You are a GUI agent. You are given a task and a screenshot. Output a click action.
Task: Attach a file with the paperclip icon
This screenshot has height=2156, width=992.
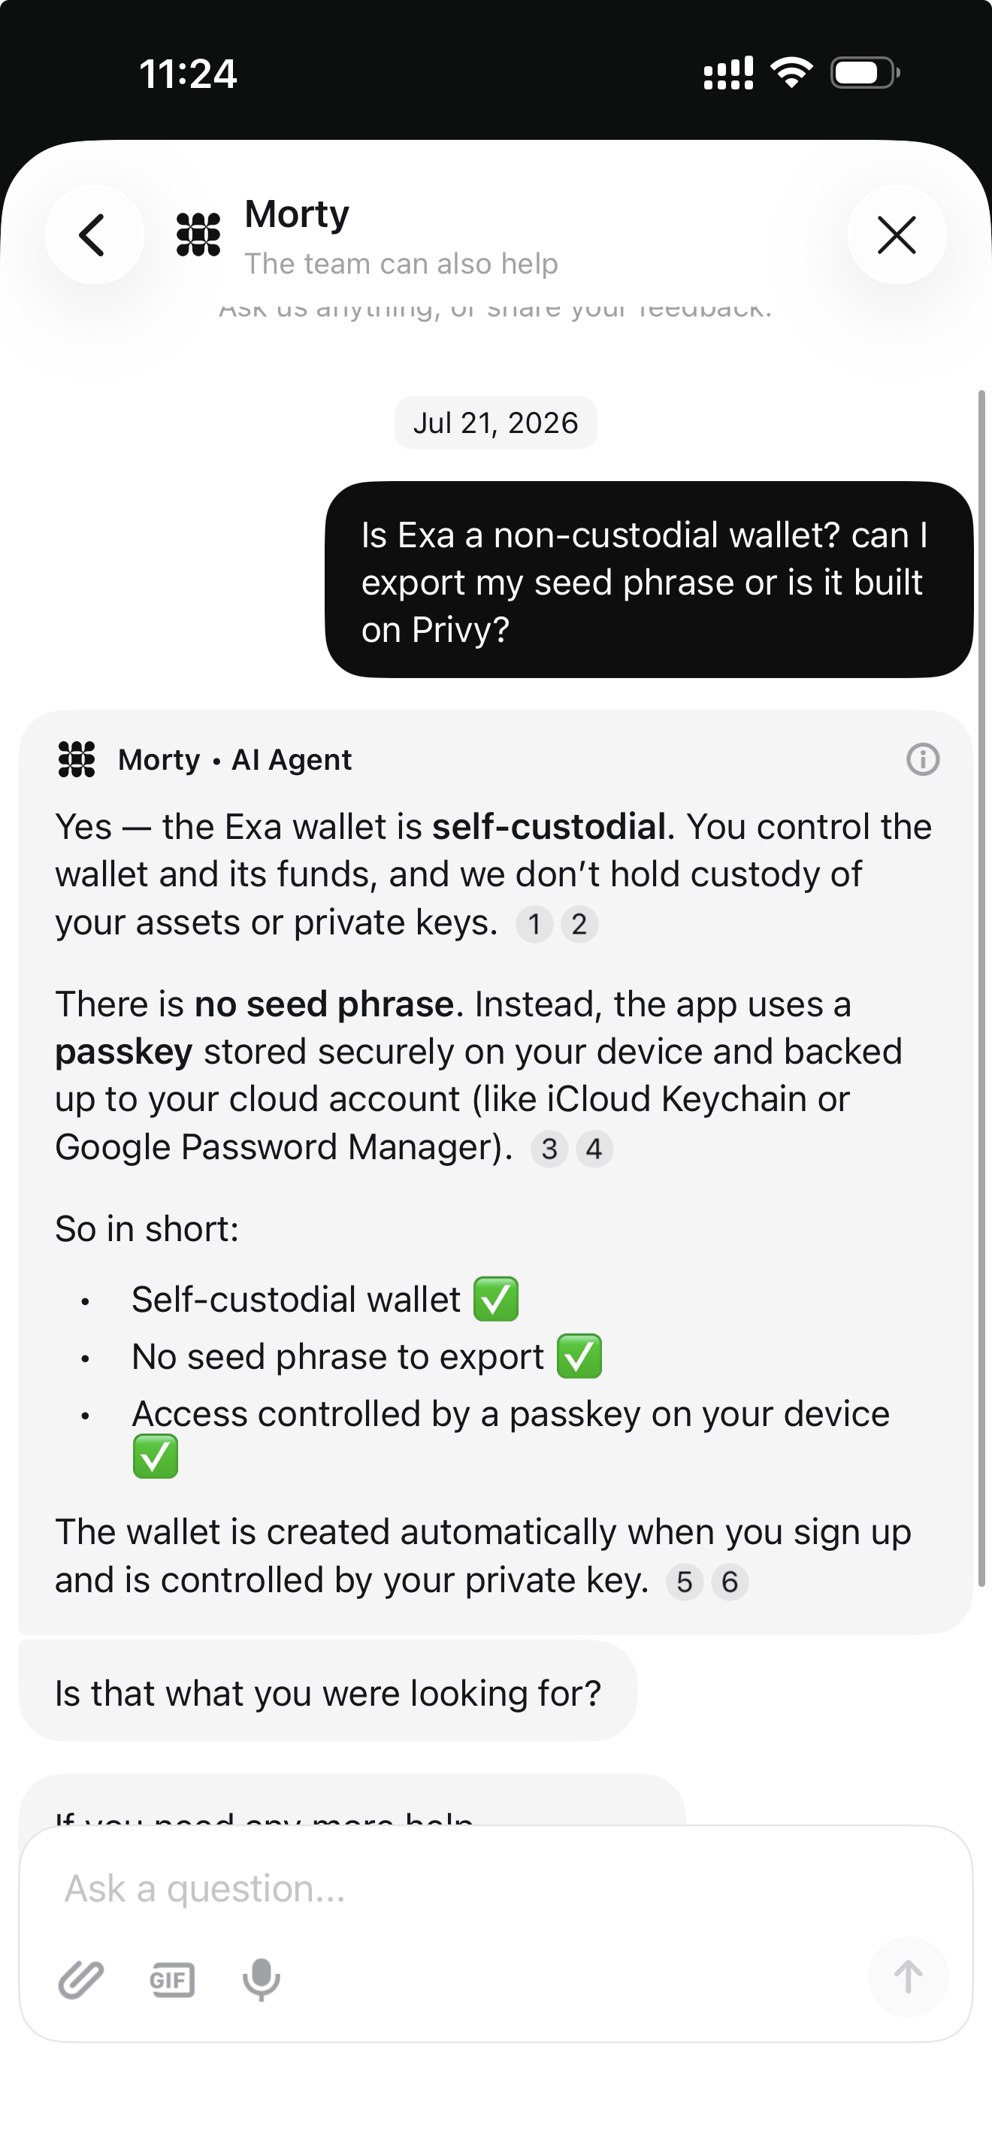click(x=81, y=1979)
